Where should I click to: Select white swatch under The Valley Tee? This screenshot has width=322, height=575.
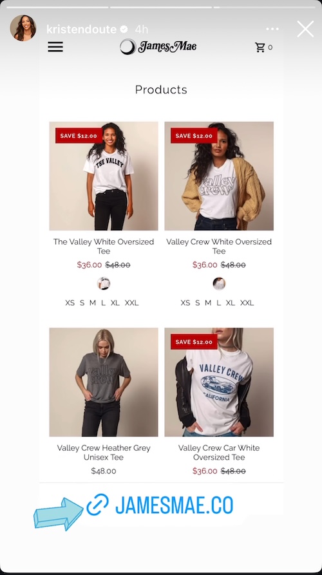tap(104, 283)
